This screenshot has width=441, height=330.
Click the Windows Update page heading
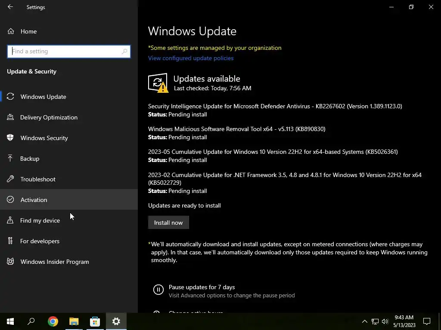point(192,31)
